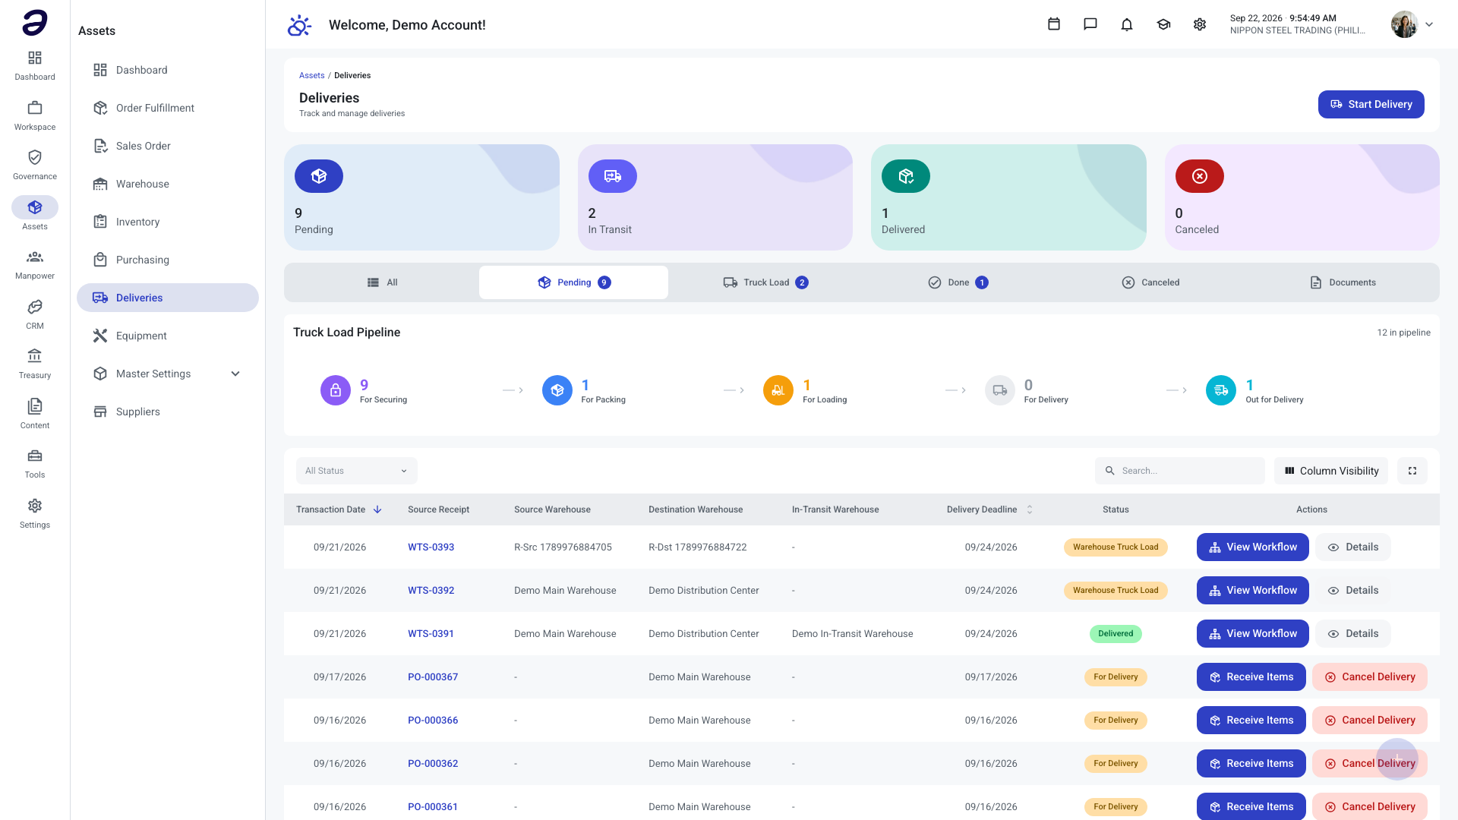
Task: Click the Delivered summary card icon
Action: (x=906, y=176)
